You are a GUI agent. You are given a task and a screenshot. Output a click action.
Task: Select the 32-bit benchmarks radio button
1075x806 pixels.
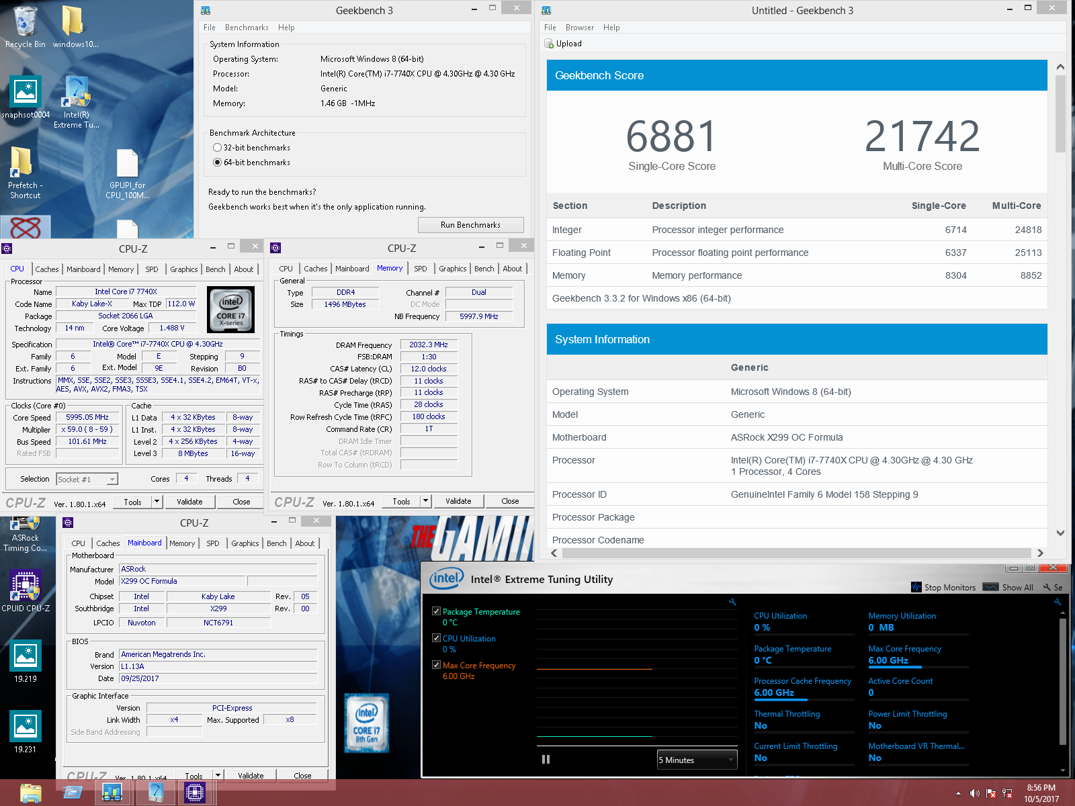[x=217, y=148]
